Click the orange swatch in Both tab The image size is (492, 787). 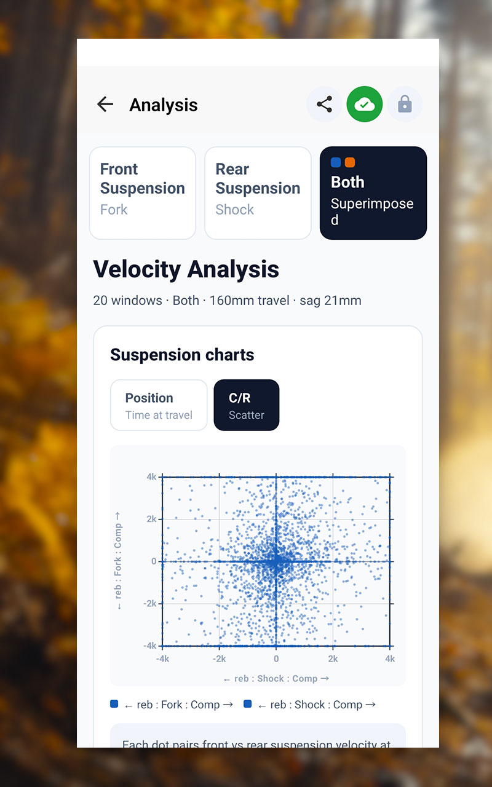coord(350,162)
